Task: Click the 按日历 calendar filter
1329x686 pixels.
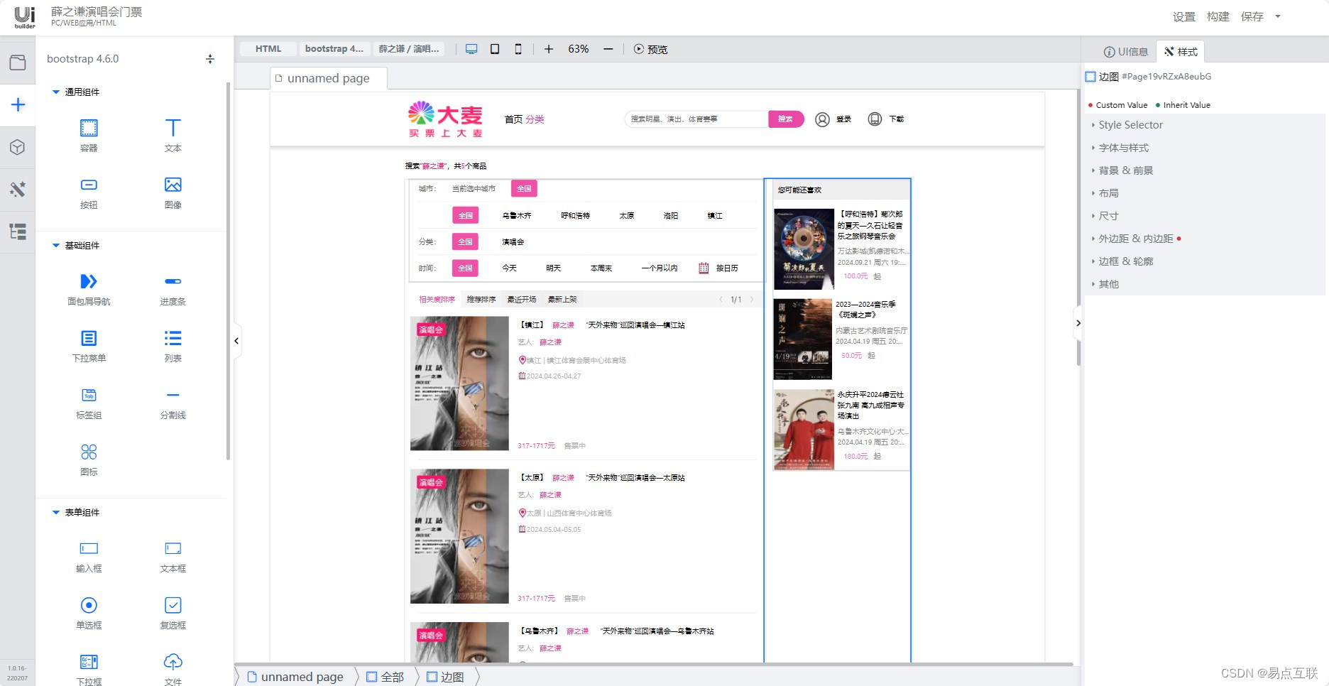Action: [718, 268]
